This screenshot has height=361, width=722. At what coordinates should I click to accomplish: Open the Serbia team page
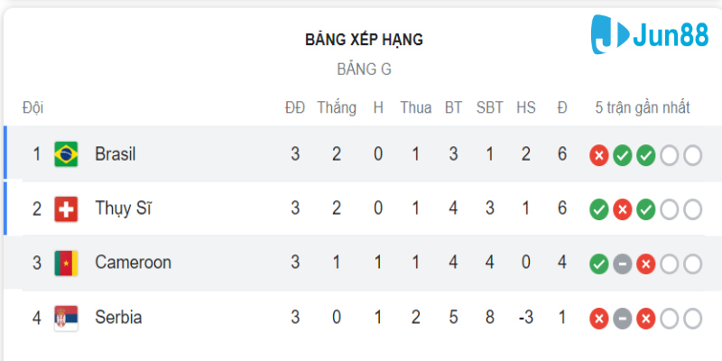[118, 318]
